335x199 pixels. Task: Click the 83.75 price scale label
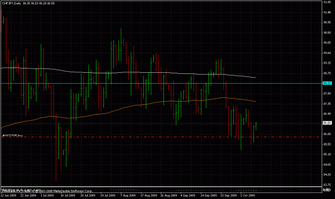click(x=327, y=185)
